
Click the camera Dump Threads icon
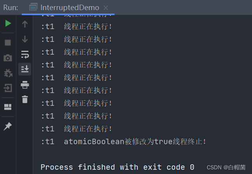[x=8, y=58]
